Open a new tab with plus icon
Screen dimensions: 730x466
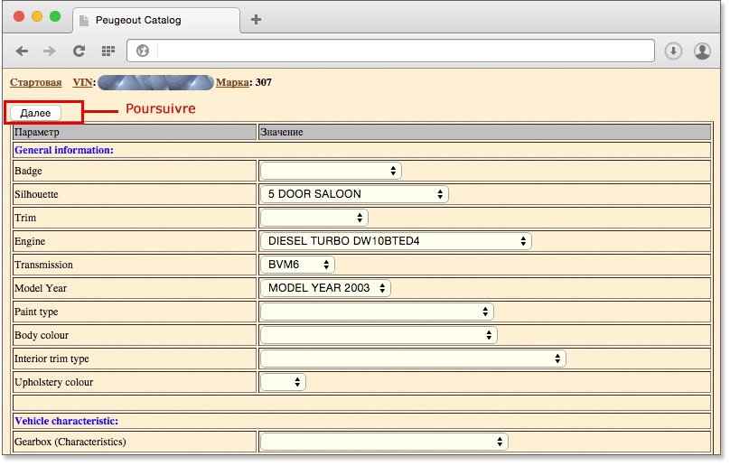(x=256, y=19)
